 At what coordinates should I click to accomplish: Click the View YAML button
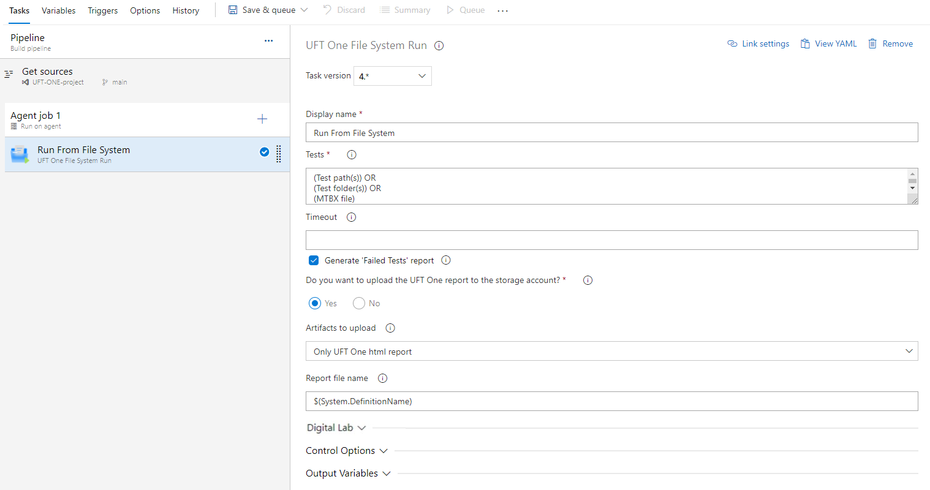click(x=828, y=43)
